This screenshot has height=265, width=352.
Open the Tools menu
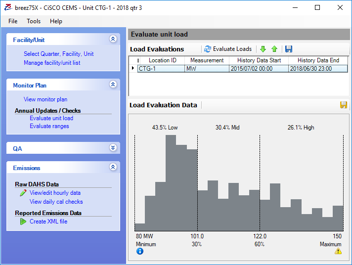coord(34,21)
